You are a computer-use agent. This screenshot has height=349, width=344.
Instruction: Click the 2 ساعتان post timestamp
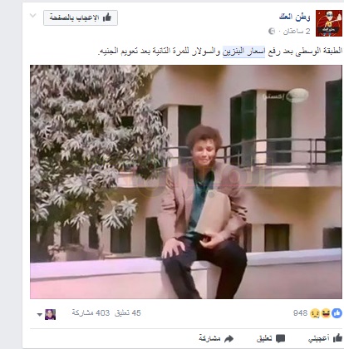click(x=296, y=32)
